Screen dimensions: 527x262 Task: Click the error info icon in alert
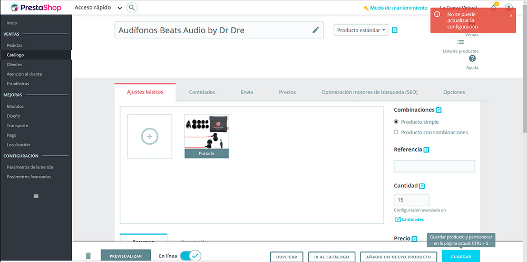pyautogui.click(x=437, y=14)
